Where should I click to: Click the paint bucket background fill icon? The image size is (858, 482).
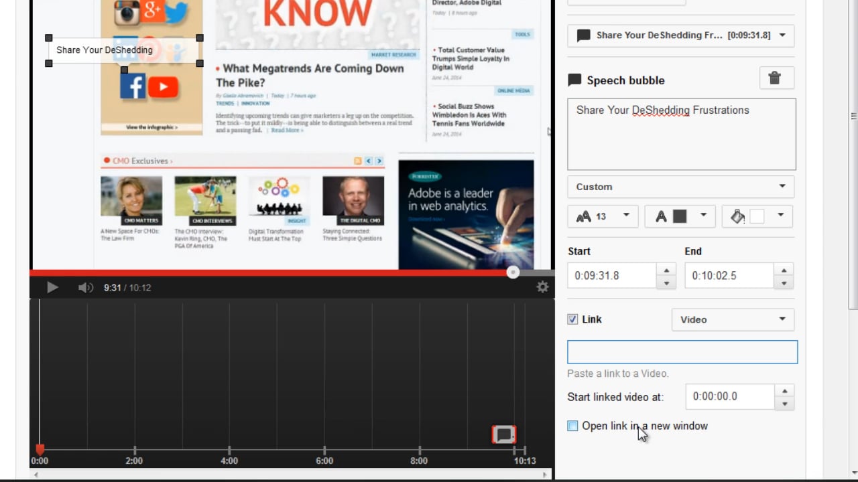click(x=737, y=216)
